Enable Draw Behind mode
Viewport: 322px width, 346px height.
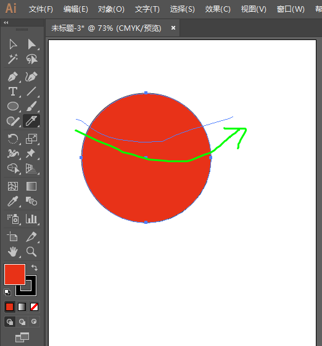pyautogui.click(x=22, y=321)
